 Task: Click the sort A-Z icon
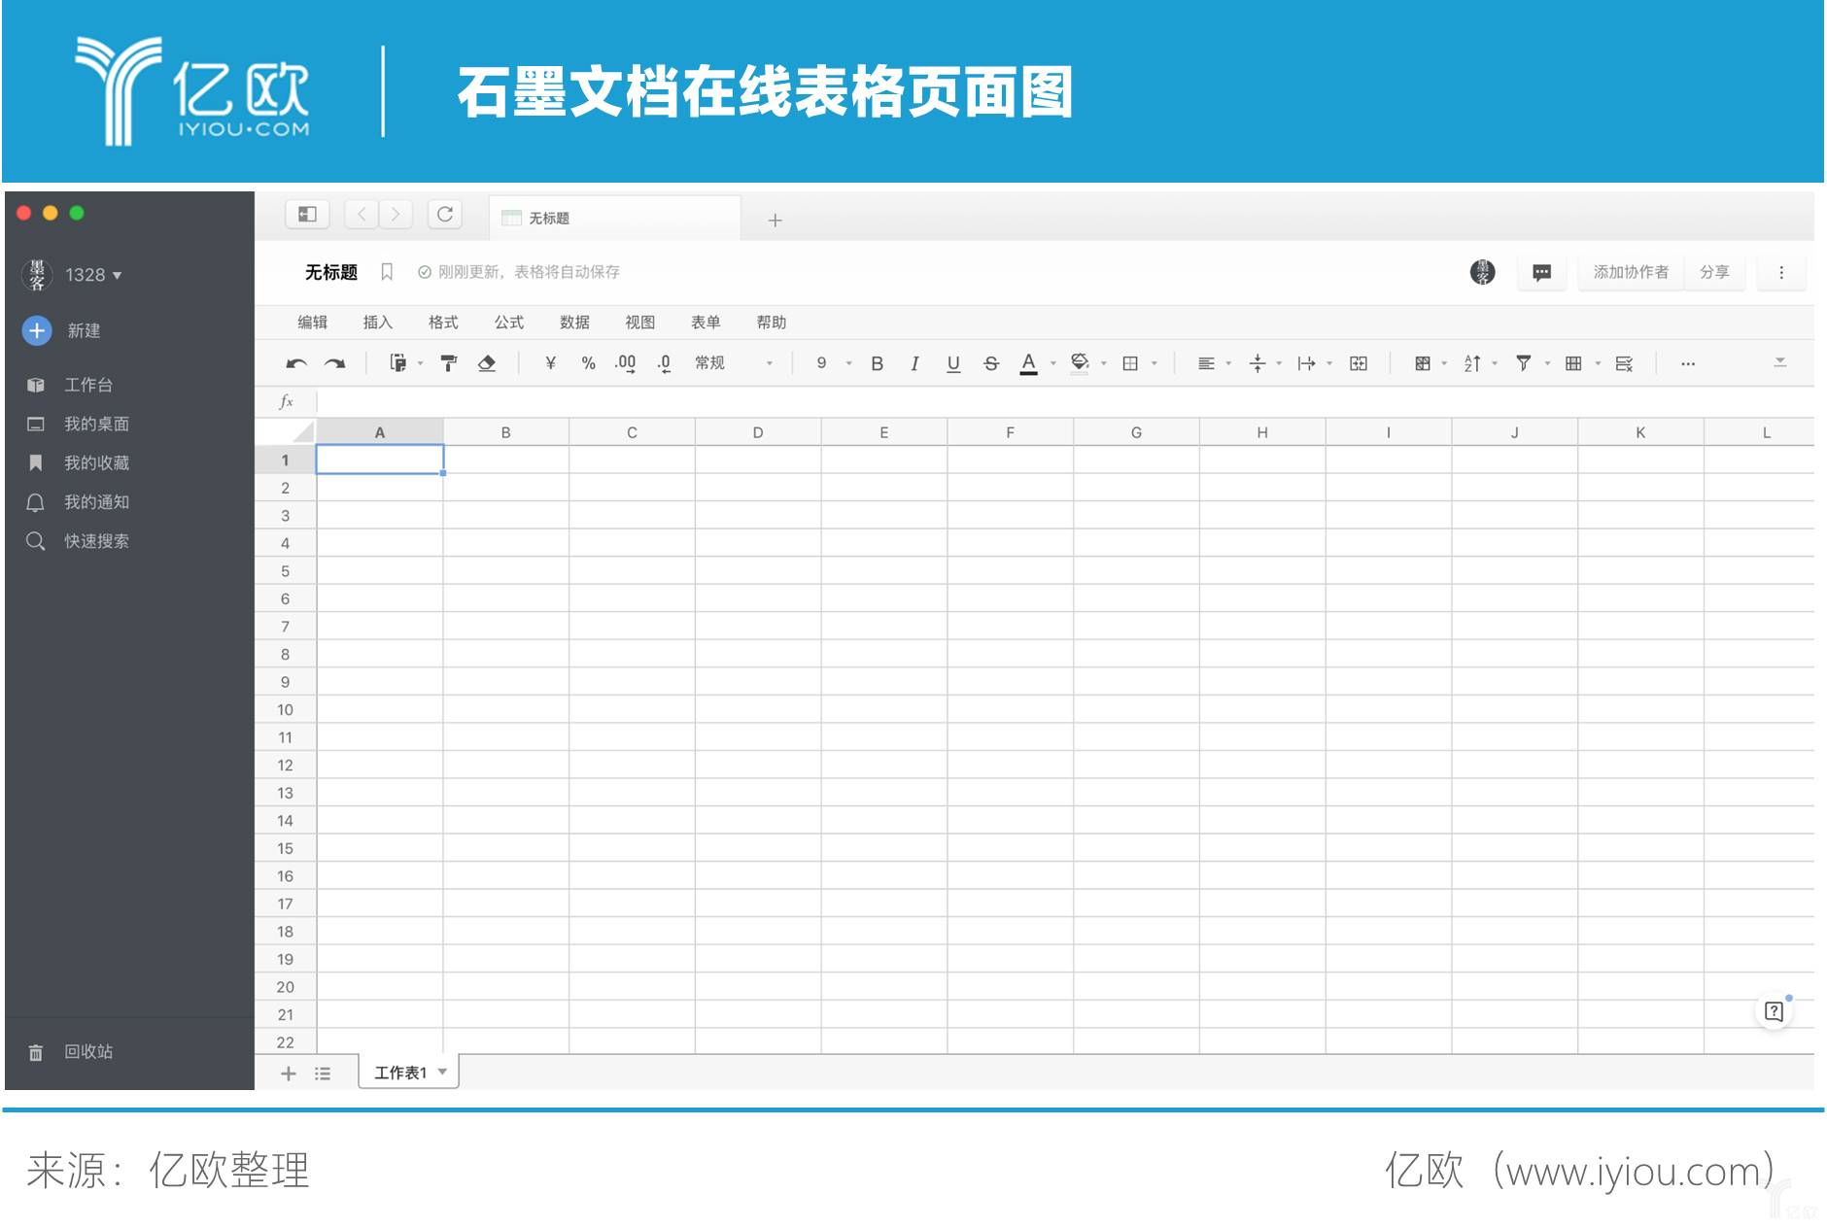click(x=1472, y=363)
